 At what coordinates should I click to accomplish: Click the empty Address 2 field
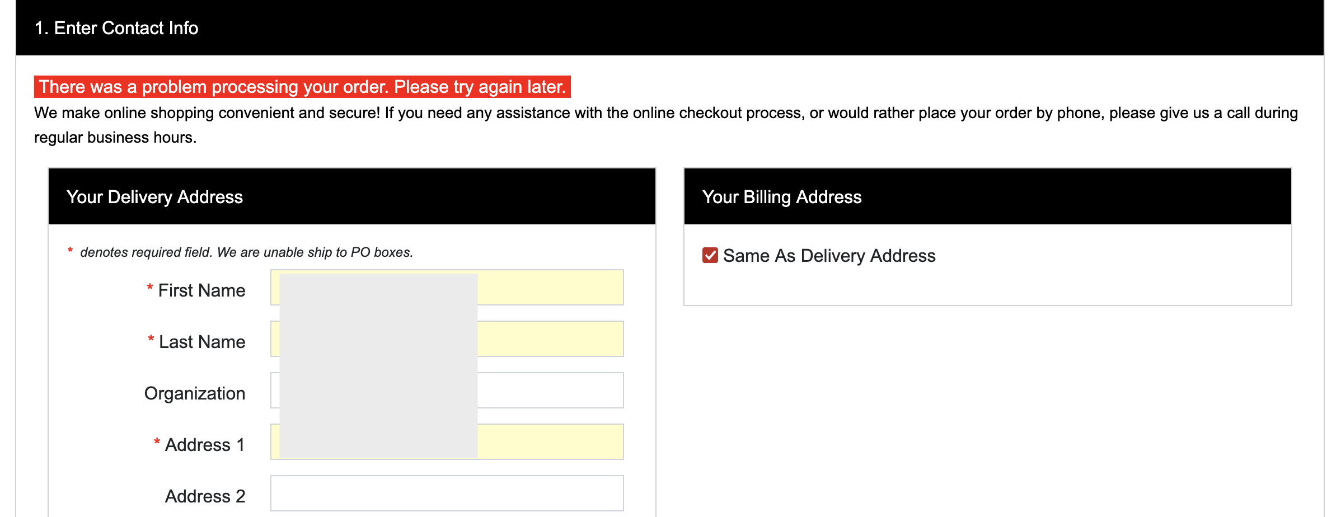[447, 493]
